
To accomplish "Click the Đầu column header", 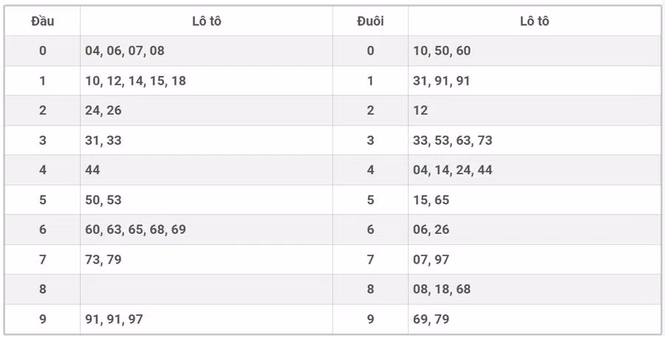I will [42, 21].
